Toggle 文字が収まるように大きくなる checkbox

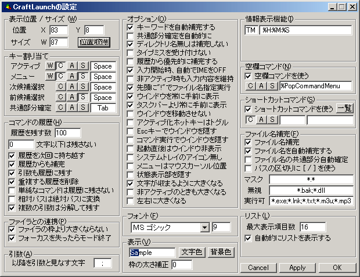[130, 184]
